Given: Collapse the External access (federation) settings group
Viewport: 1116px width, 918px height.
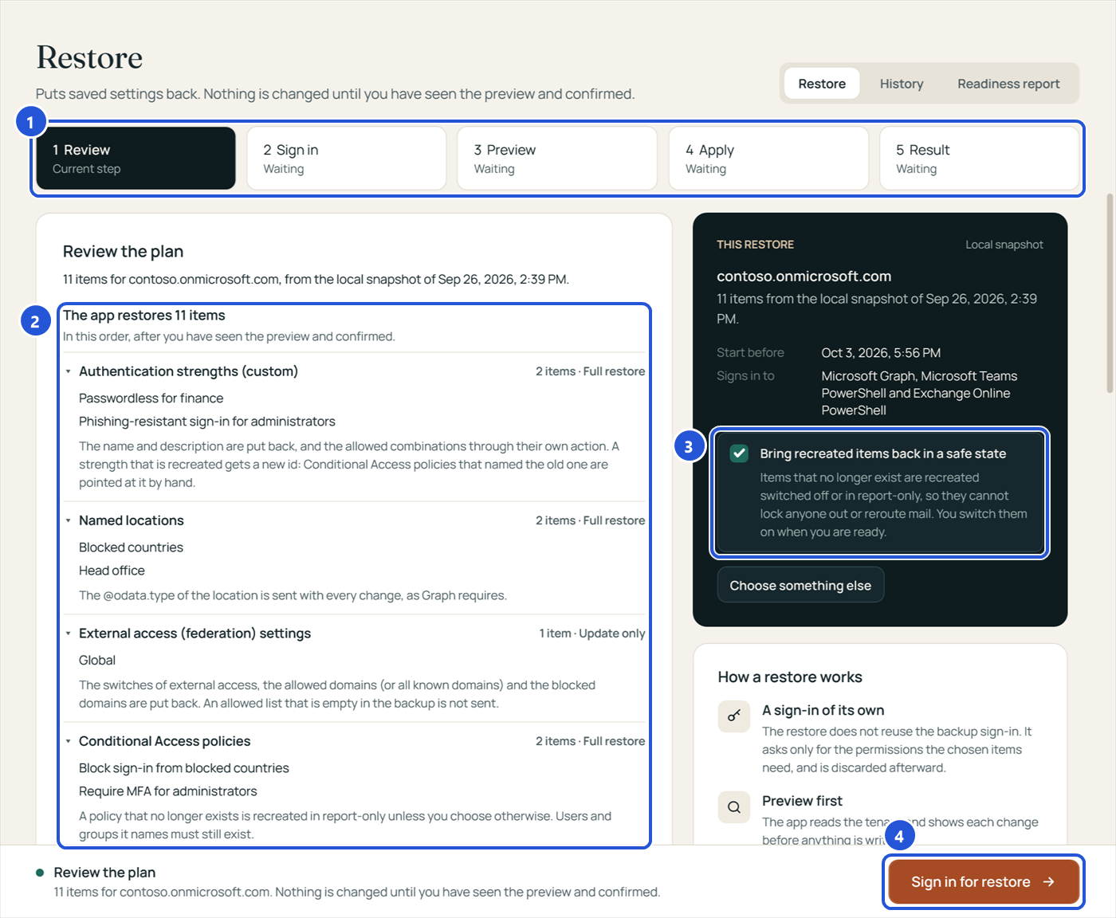Looking at the screenshot, I should tap(69, 634).
